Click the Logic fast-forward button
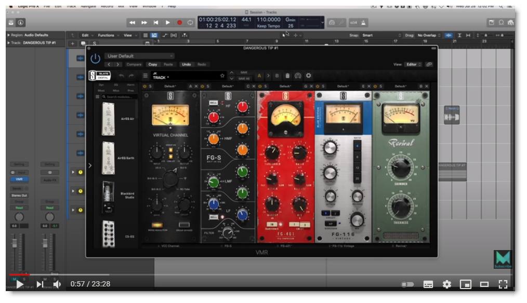527x303 pixels. (144, 22)
